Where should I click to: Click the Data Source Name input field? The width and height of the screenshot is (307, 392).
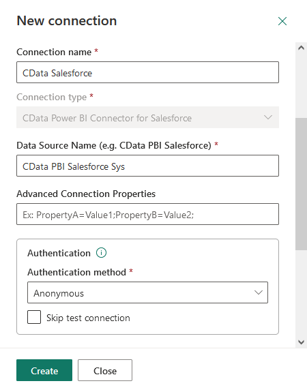click(147, 166)
